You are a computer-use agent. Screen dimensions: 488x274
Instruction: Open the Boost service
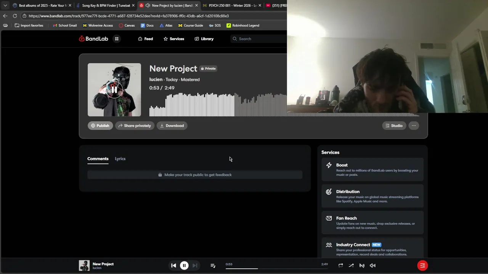[x=372, y=170]
